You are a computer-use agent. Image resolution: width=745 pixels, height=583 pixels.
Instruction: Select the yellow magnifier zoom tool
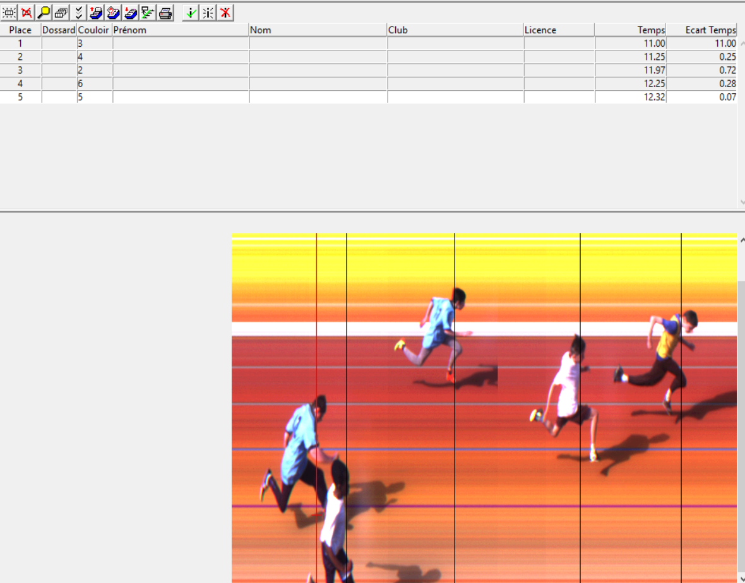coord(44,13)
